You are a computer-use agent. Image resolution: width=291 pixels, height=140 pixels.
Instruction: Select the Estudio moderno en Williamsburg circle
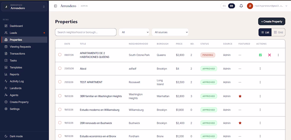click(x=60, y=110)
